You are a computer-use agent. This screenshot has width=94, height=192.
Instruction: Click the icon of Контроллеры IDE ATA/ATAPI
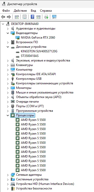(x=13, y=74)
